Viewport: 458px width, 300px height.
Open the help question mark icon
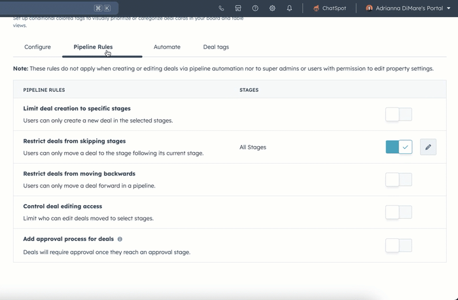255,8
